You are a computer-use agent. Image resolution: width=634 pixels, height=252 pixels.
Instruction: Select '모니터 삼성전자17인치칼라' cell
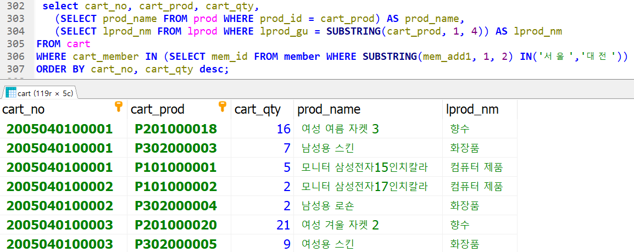[368, 186]
